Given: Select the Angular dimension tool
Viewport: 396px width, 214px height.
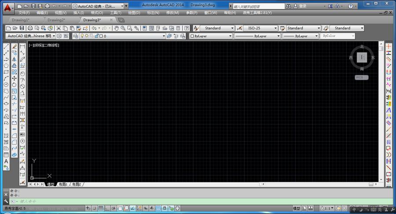Looking at the screenshot, I should point(22,93).
